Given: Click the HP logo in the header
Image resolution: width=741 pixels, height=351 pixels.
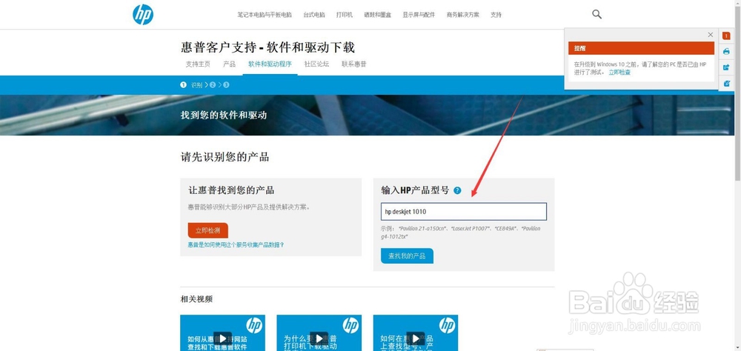Looking at the screenshot, I should tap(143, 14).
